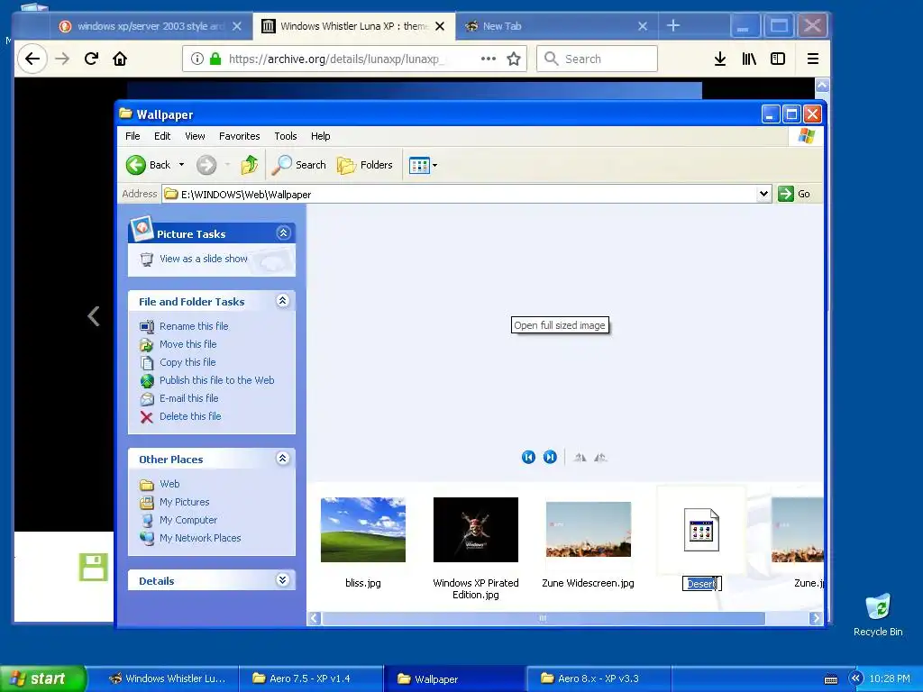Screen dimensions: 923x692
Task: Open Search in the Wallpaper explorer toolbar
Action: click(x=297, y=165)
